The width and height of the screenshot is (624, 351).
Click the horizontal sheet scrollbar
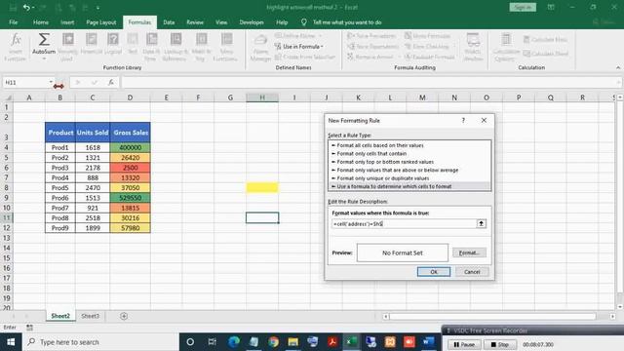(x=492, y=316)
